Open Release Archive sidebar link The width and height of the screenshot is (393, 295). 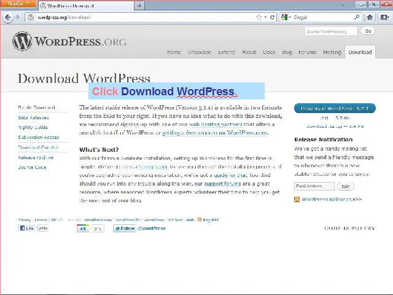pyautogui.click(x=36, y=157)
